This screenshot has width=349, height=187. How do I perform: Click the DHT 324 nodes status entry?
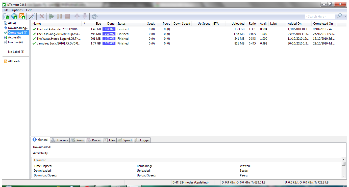pyautogui.click(x=190, y=182)
